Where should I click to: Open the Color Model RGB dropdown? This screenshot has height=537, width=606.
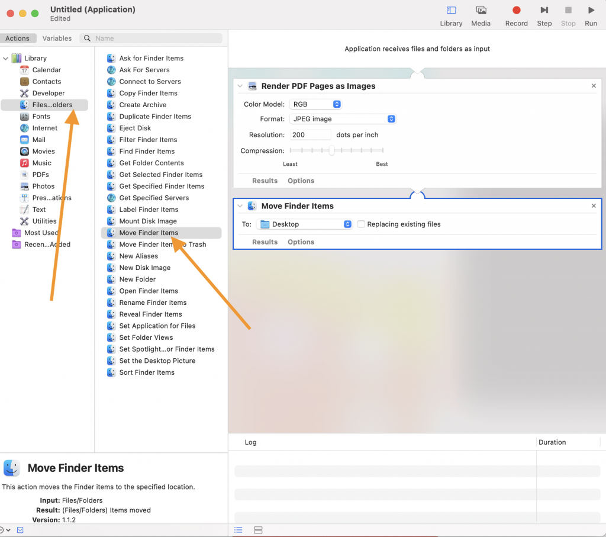click(315, 104)
